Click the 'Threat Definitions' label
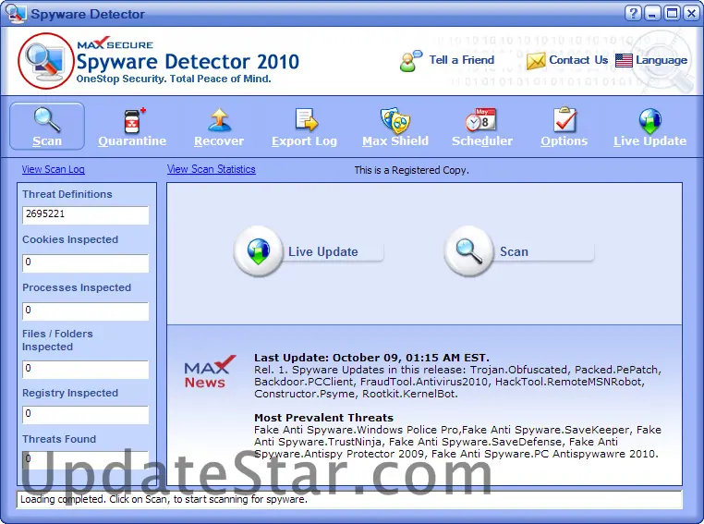The height and width of the screenshot is (524, 704). pyautogui.click(x=67, y=194)
